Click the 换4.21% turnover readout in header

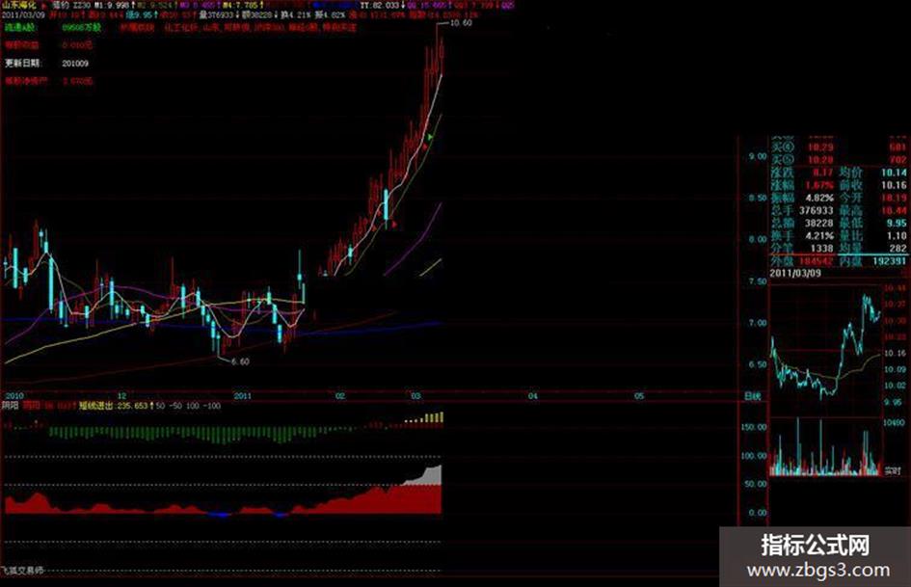[x=296, y=15]
